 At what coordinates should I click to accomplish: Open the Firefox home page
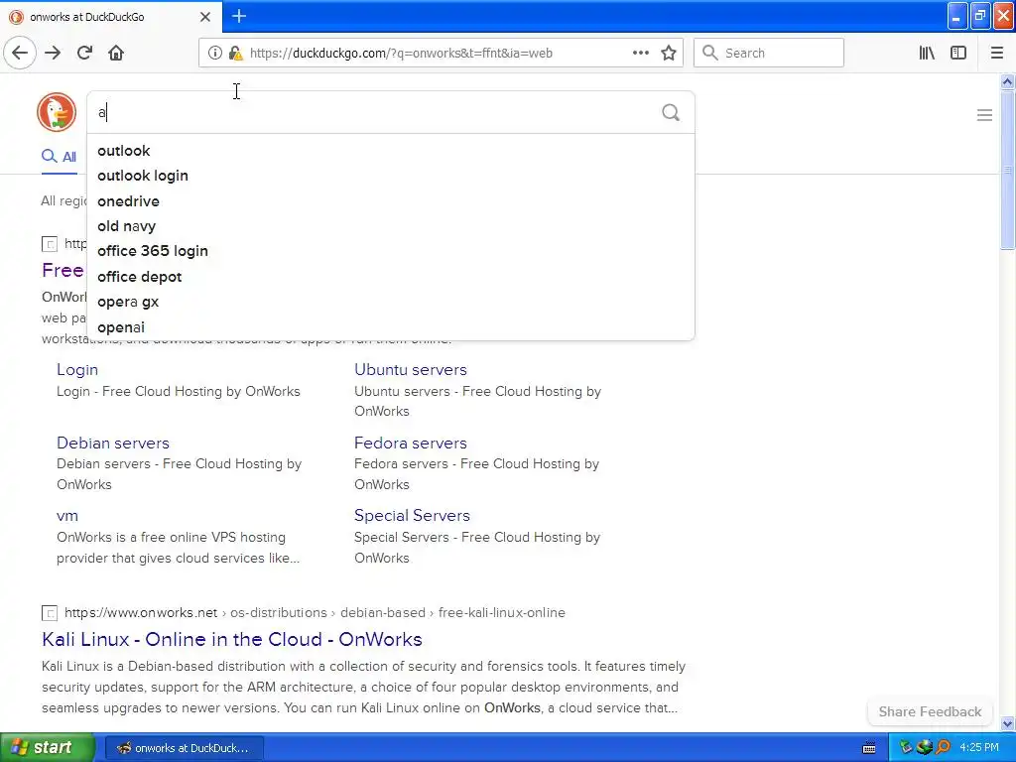tap(116, 54)
